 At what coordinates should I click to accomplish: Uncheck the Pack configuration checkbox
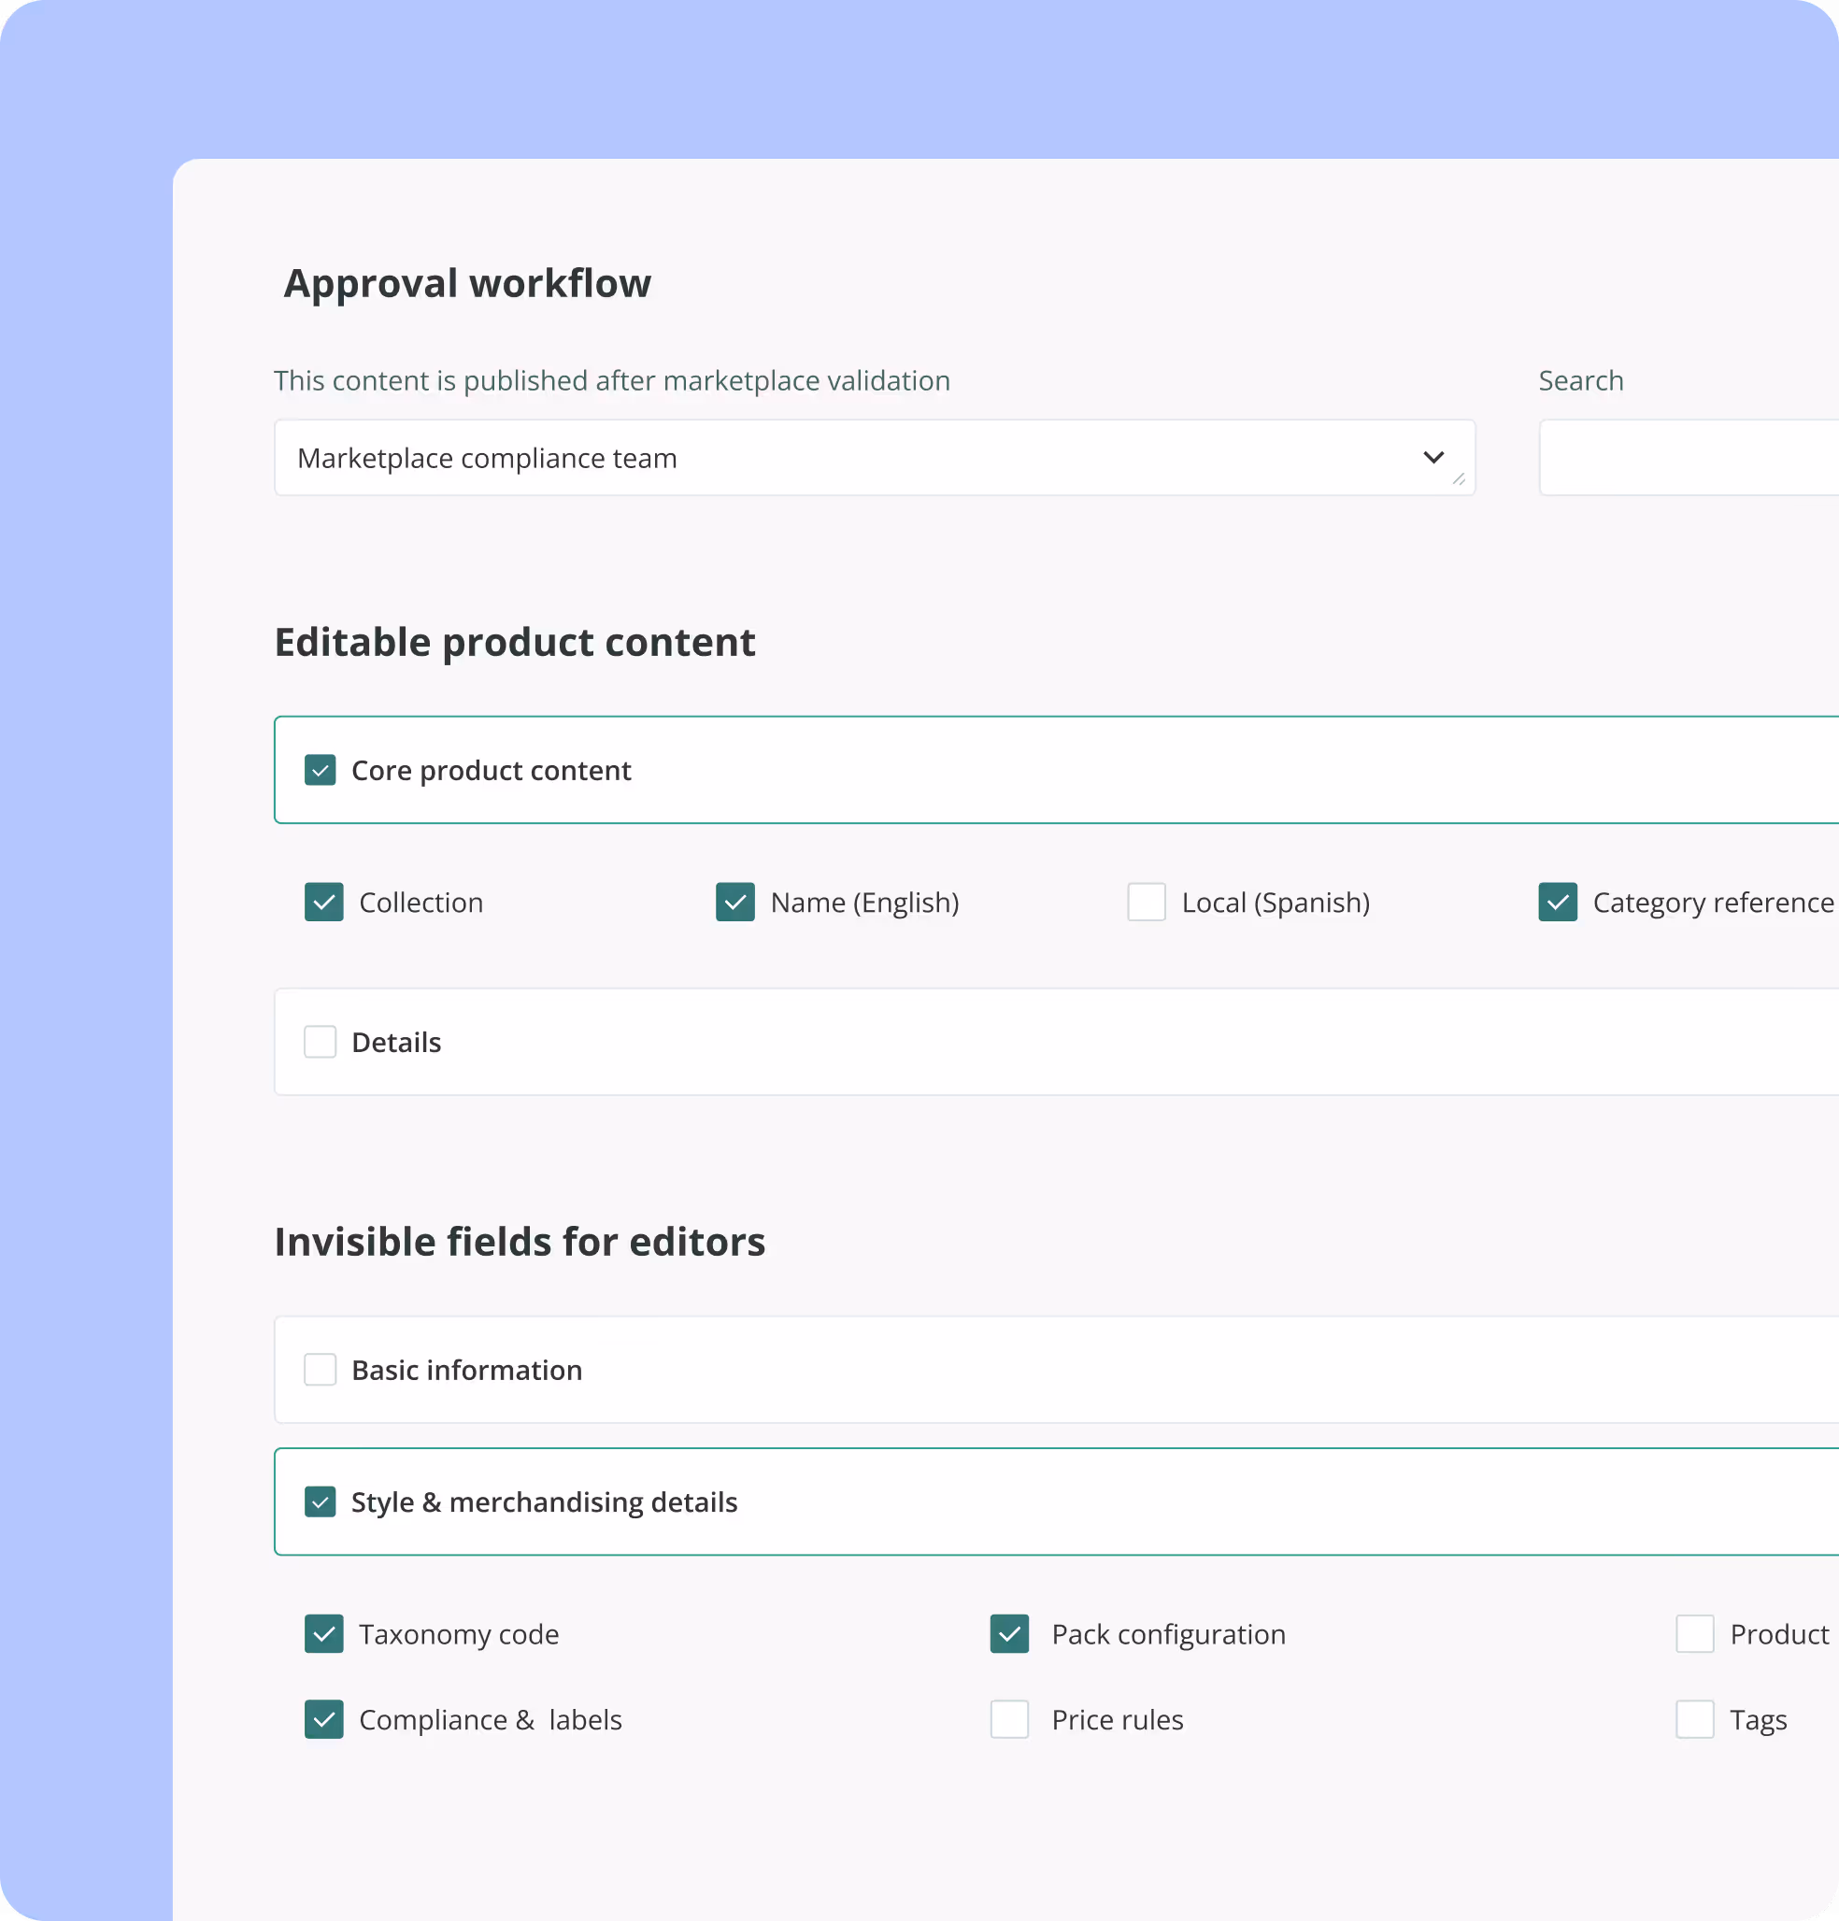point(1008,1634)
